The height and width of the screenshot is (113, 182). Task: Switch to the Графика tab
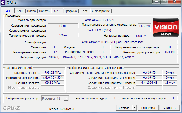(71, 11)
